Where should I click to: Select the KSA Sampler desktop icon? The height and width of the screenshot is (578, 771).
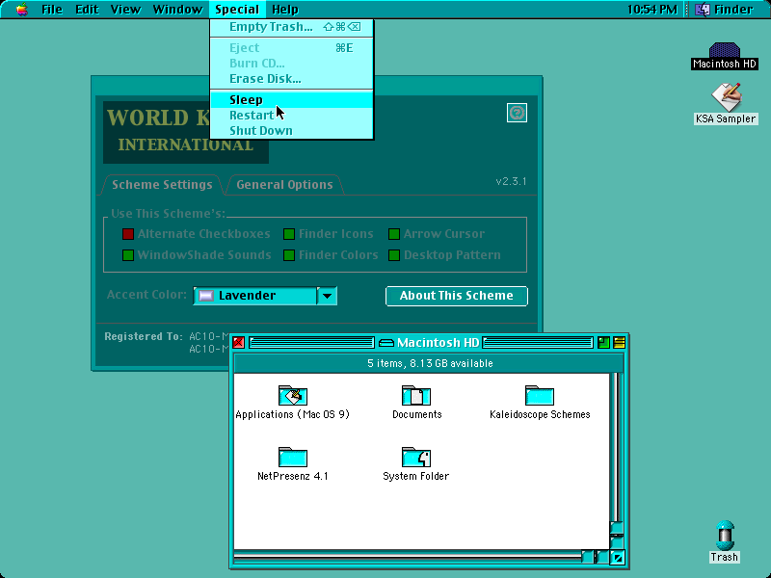pos(727,97)
